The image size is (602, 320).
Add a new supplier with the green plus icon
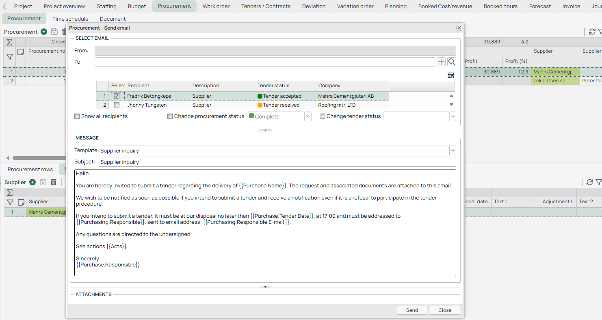tap(32, 182)
